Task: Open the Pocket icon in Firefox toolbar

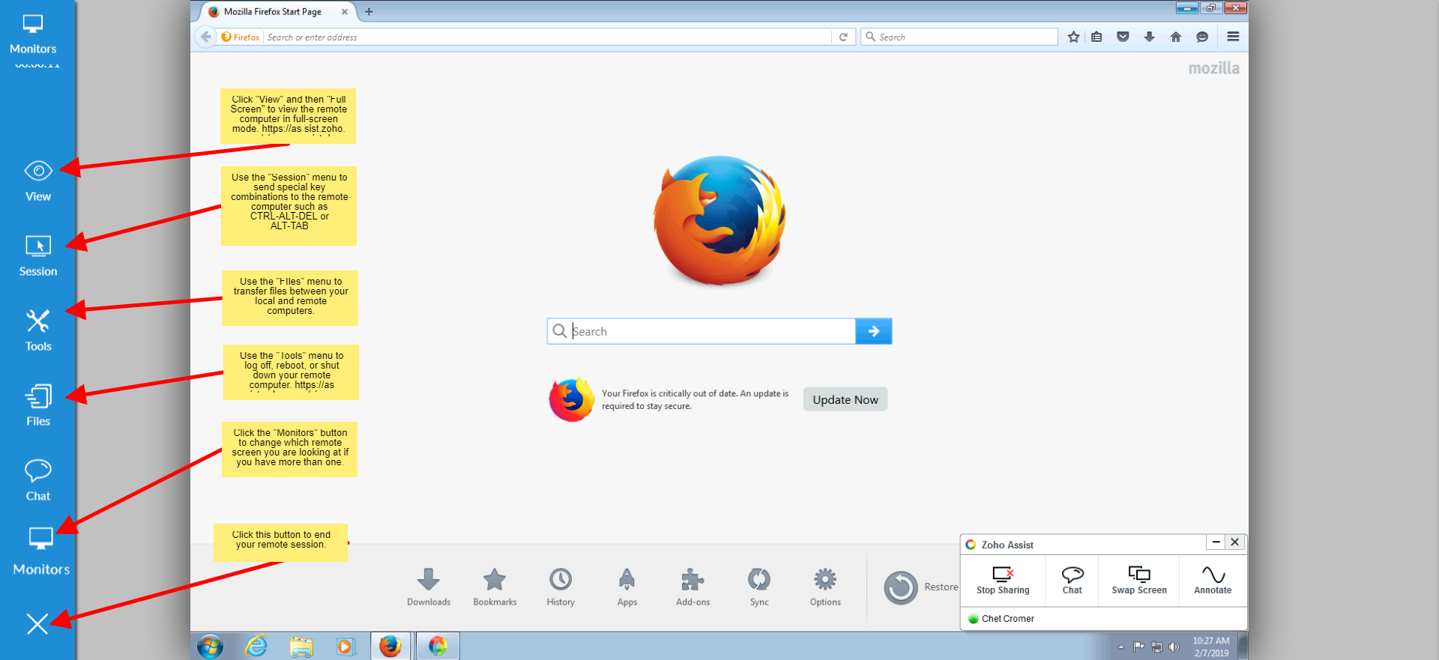Action: pyautogui.click(x=1123, y=37)
